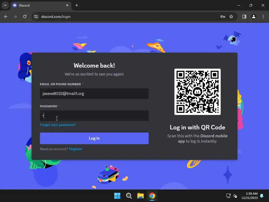Click the Log in with QR Code heading
This screenshot has height=202, width=269.
click(x=198, y=127)
